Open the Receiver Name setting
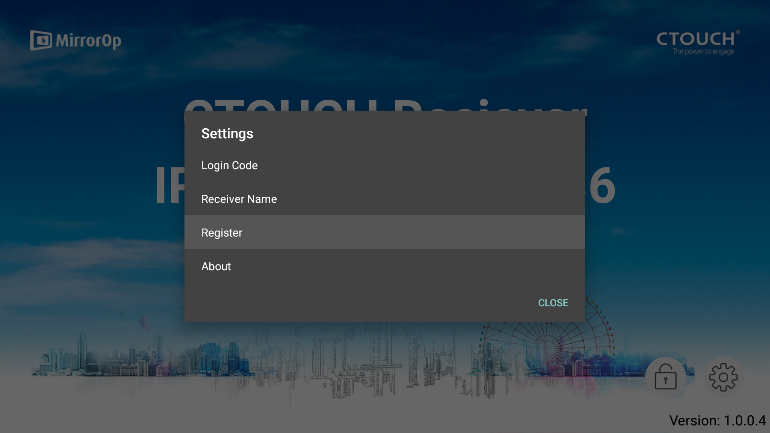This screenshot has width=770, height=433. [x=239, y=199]
